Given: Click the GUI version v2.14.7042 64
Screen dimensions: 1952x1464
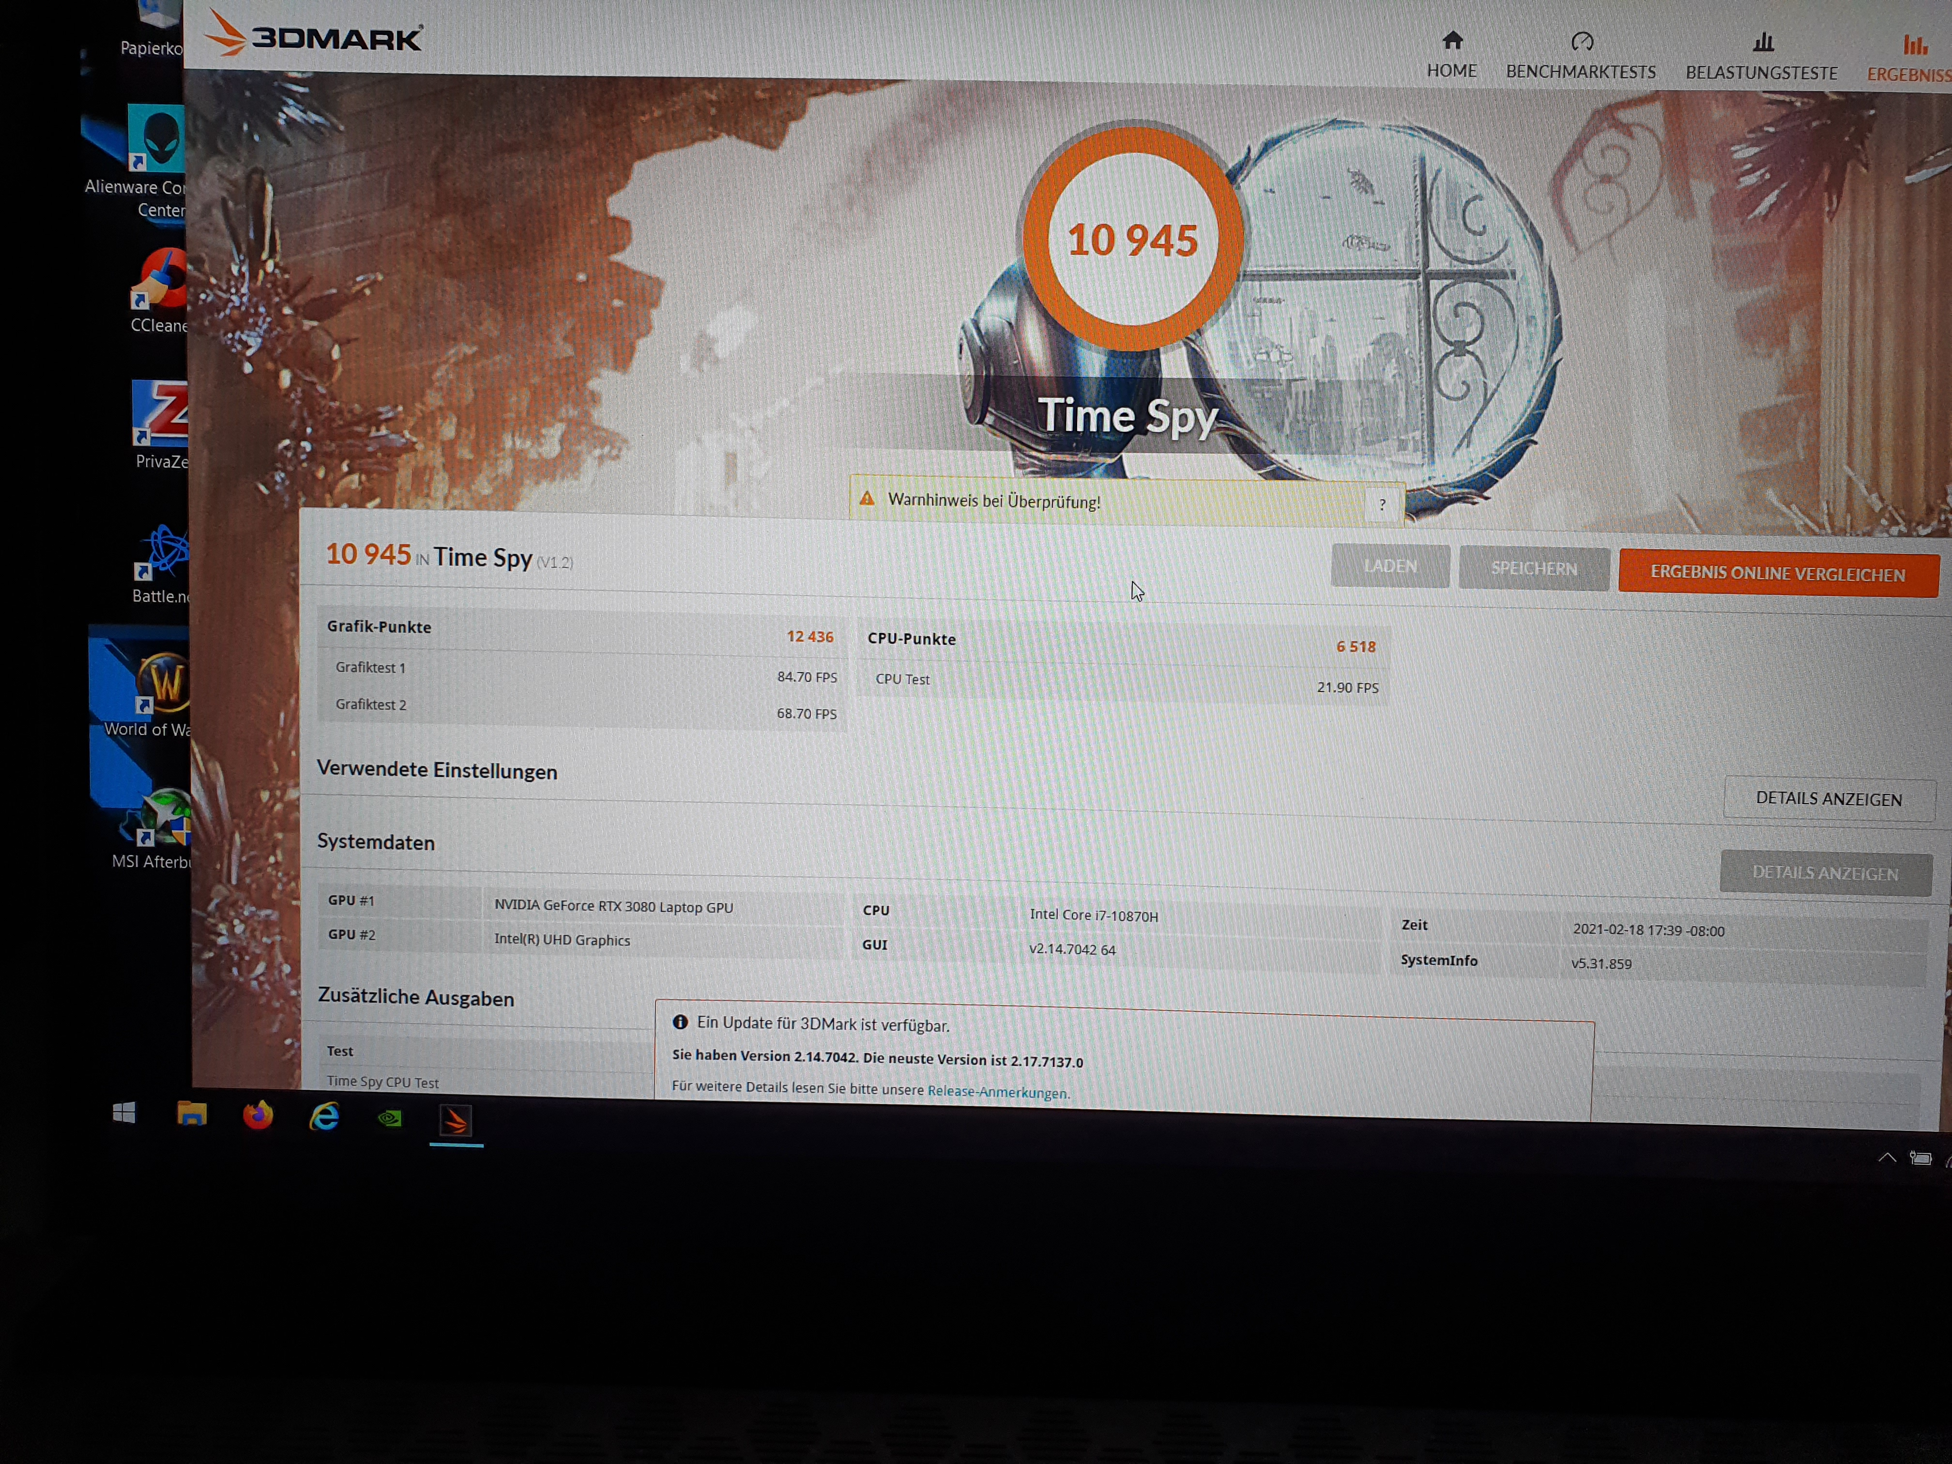Looking at the screenshot, I should (1072, 949).
